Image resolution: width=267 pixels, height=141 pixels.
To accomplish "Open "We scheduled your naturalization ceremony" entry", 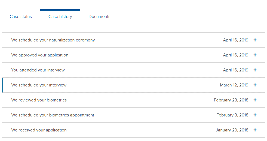I will (x=133, y=40).
